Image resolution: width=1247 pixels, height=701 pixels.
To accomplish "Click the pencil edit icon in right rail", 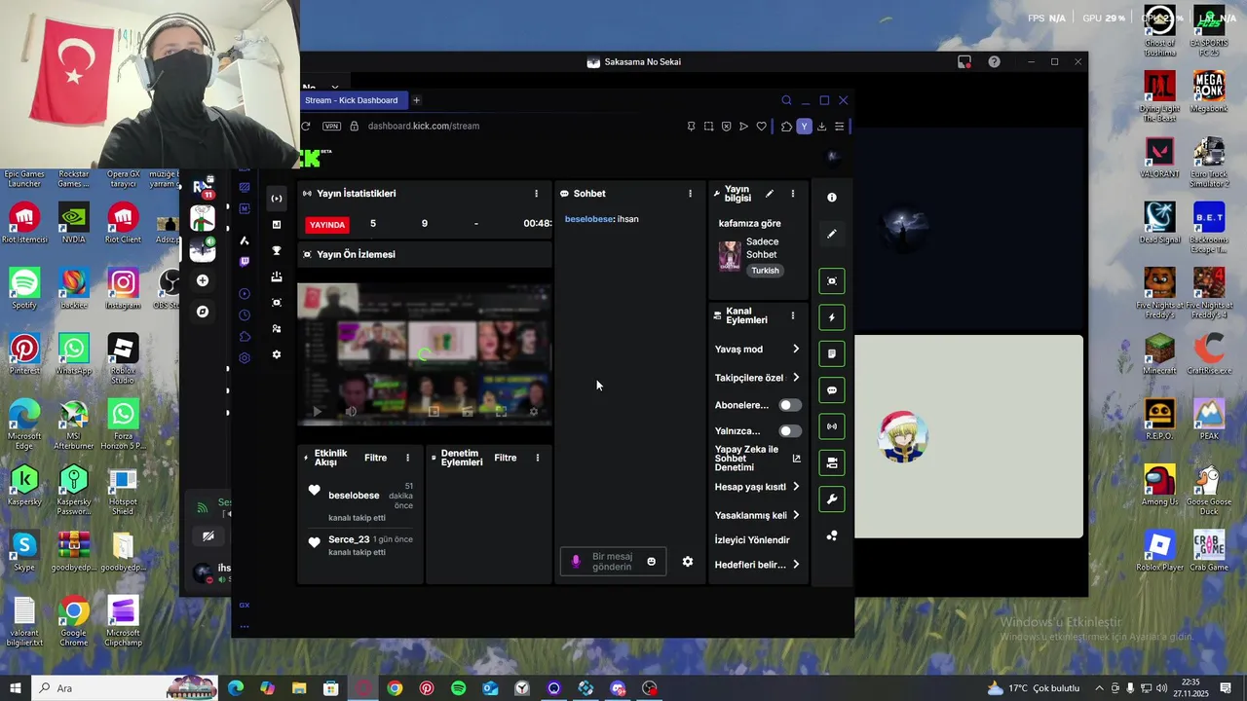I will [x=832, y=234].
